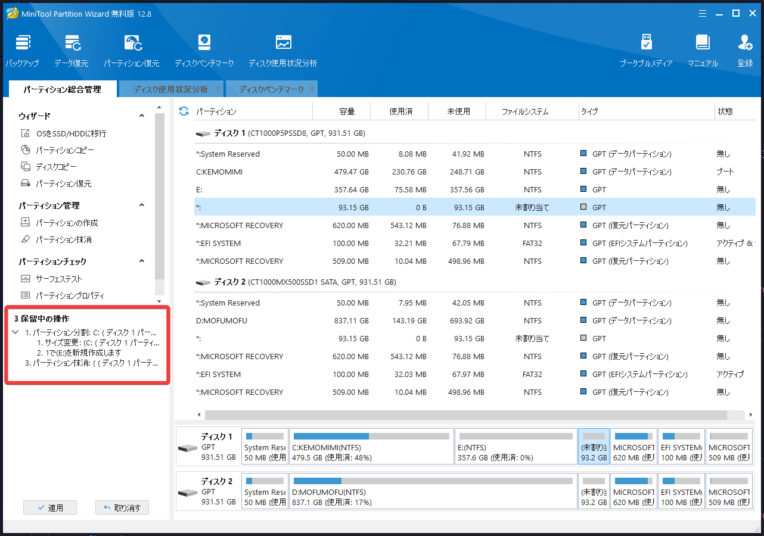Close the ディスクベンチマーク tab
The width and height of the screenshot is (764, 536).
click(312, 89)
